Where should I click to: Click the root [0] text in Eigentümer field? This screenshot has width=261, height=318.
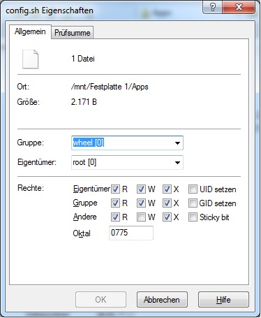[84, 162]
